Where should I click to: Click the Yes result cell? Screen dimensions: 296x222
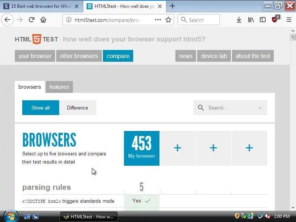tap(142, 201)
